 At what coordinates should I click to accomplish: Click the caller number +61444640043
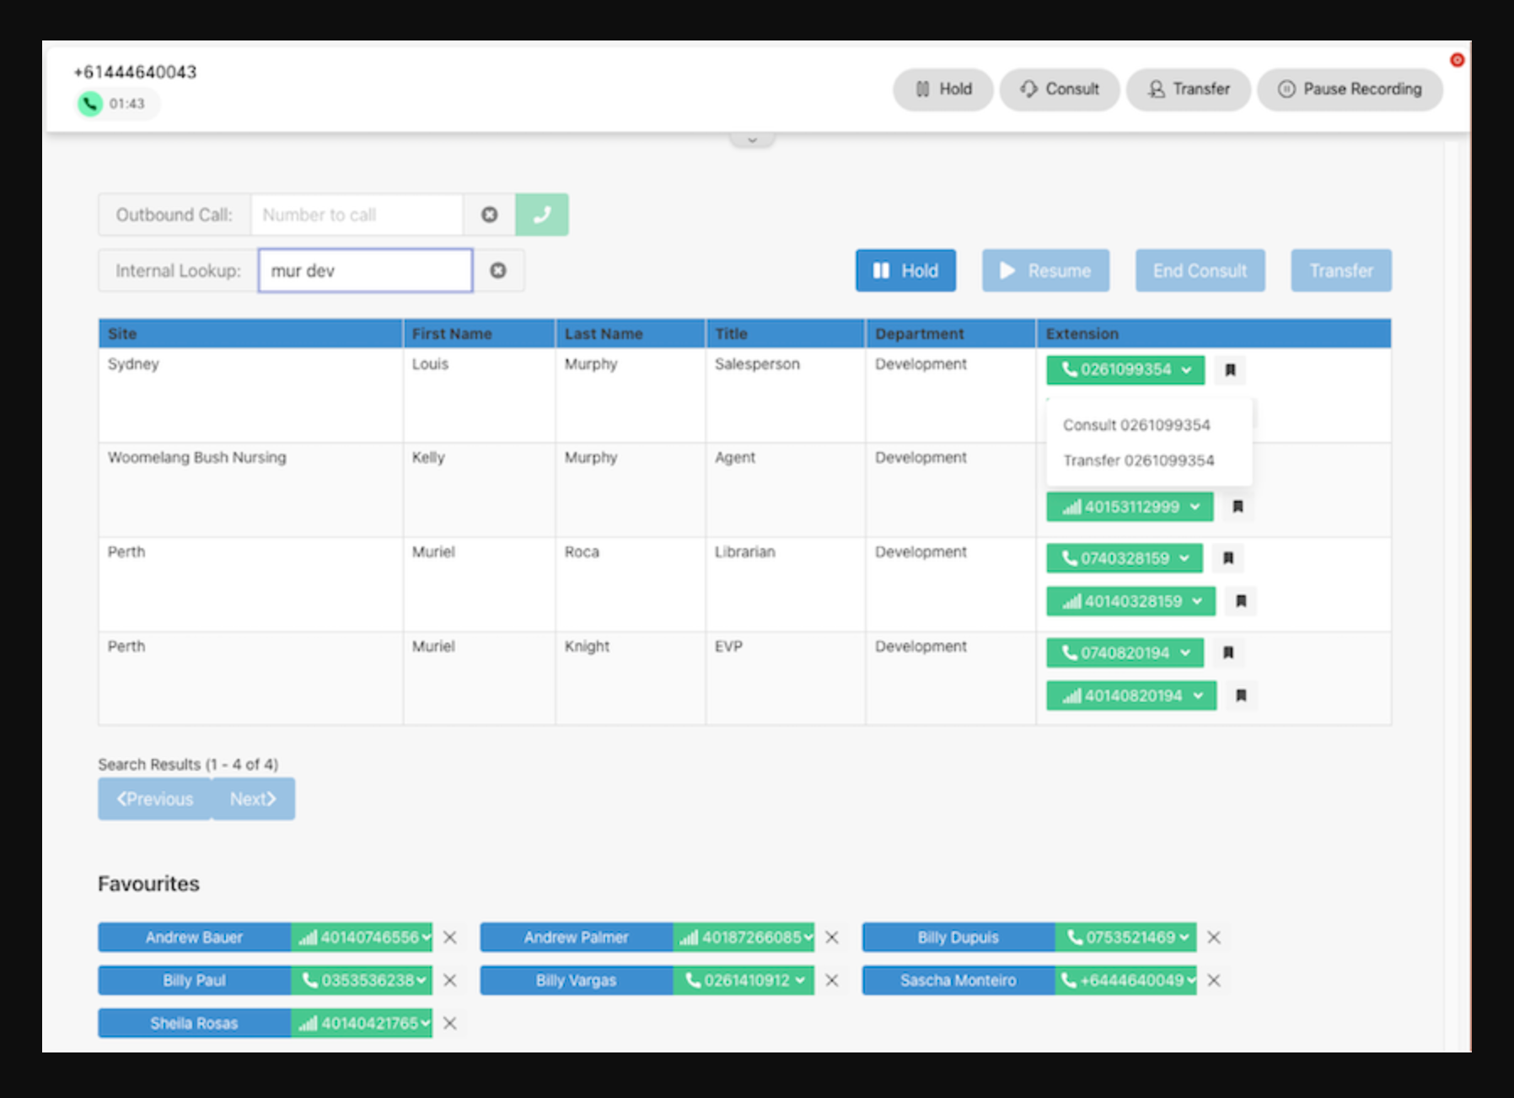coord(135,73)
